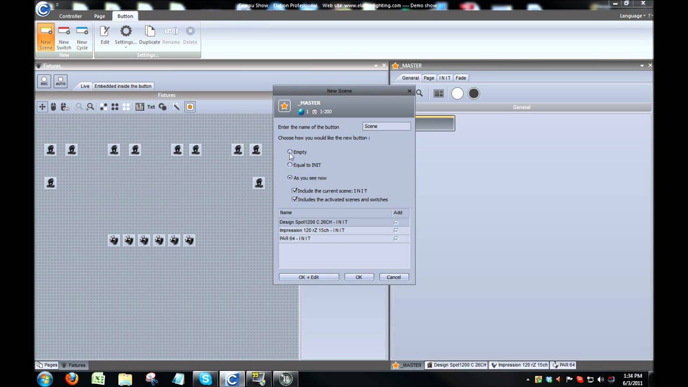Click the first fixture icon in the top row
This screenshot has height=387, width=688.
point(51,150)
